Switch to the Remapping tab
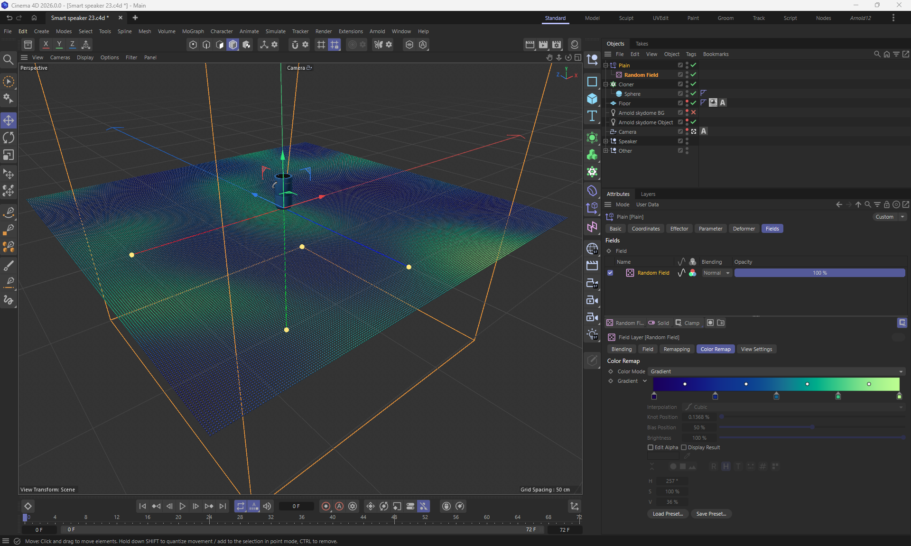Viewport: 911px width, 546px height. (x=676, y=349)
